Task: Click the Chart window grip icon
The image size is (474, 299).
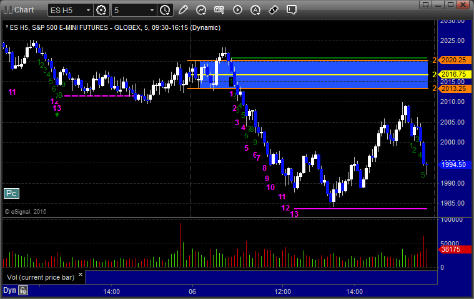Action: tap(8, 9)
